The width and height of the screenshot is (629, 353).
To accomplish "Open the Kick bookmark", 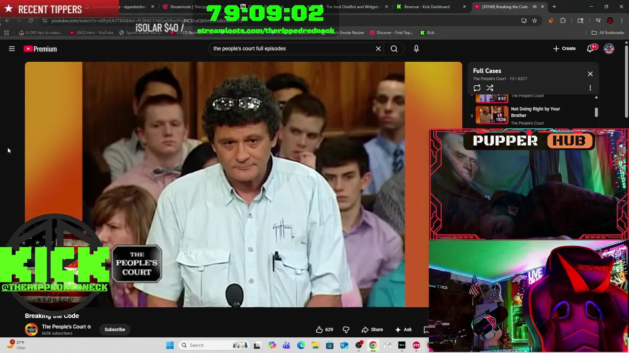I will pyautogui.click(x=427, y=32).
